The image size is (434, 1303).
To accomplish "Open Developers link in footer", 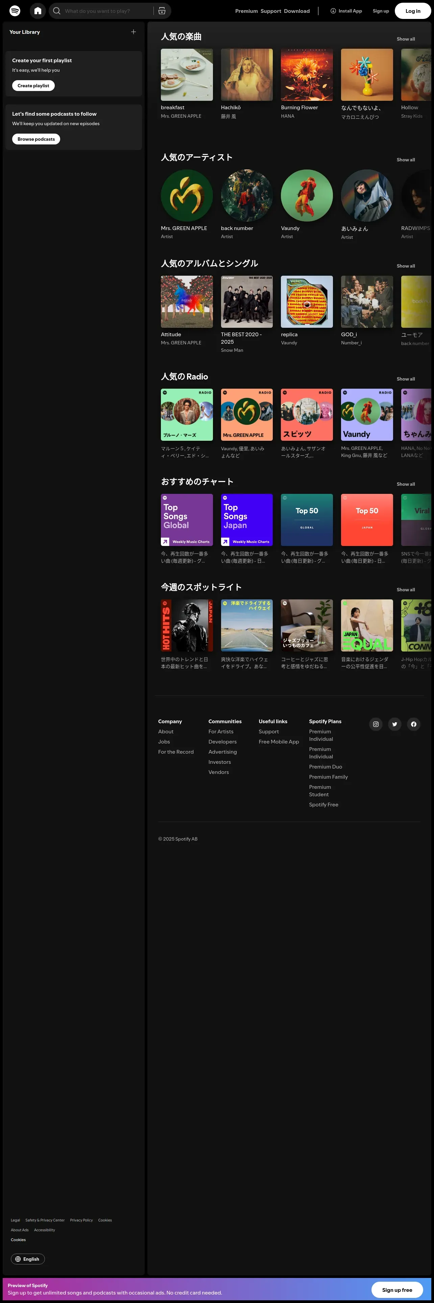I will (x=222, y=741).
